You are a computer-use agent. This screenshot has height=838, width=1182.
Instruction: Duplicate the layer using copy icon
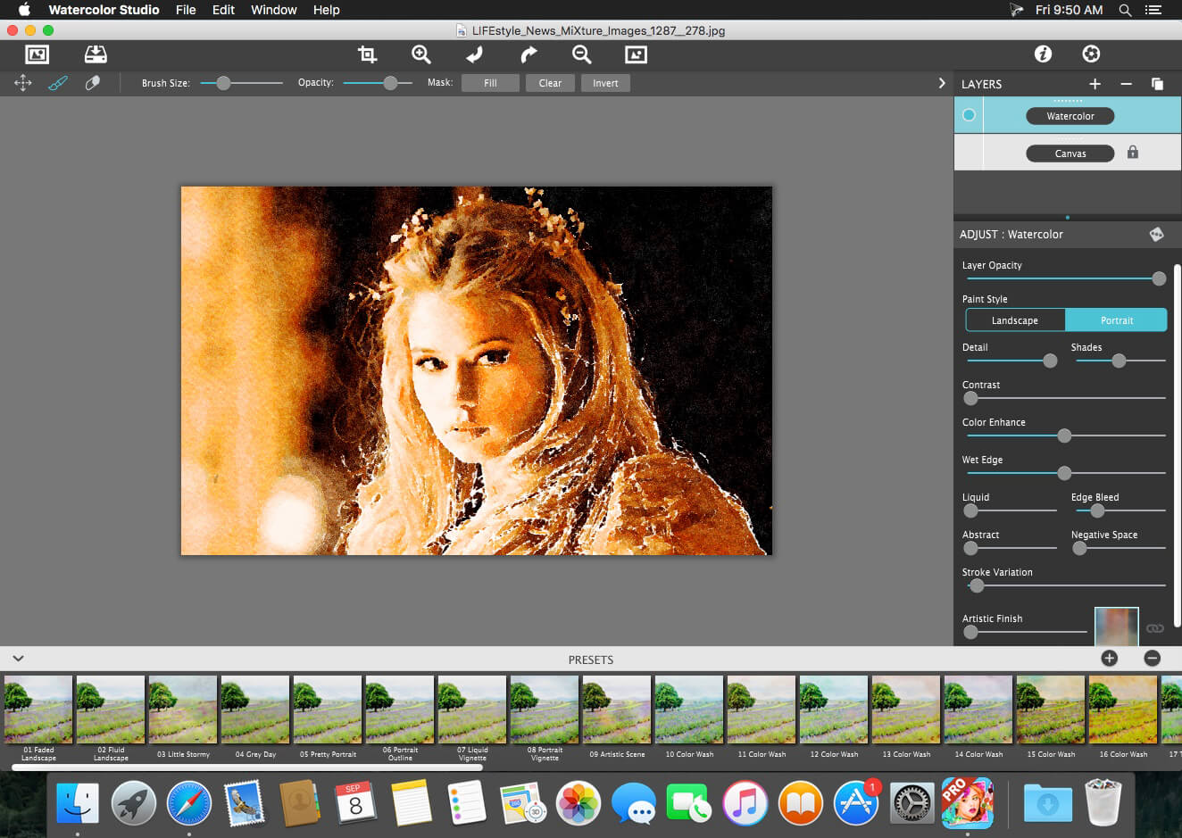1157,84
